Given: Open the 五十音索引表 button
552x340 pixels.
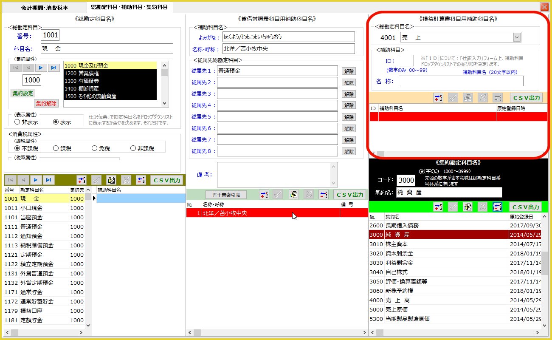Looking at the screenshot, I should click(x=225, y=195).
